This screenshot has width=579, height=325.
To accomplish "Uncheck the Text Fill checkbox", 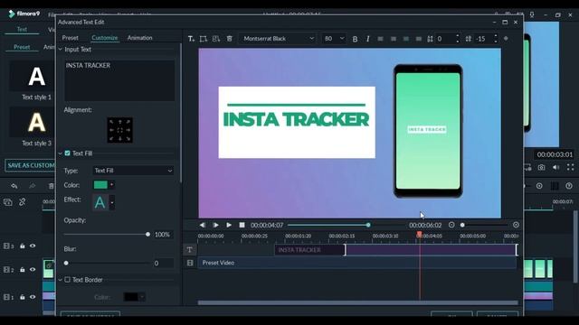I will coord(67,153).
